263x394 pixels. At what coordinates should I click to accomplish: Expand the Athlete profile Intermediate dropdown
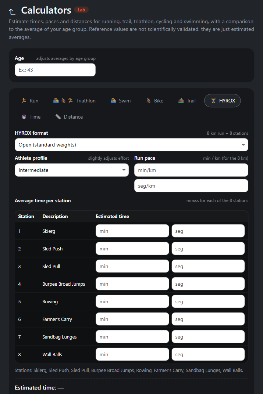pos(72,170)
